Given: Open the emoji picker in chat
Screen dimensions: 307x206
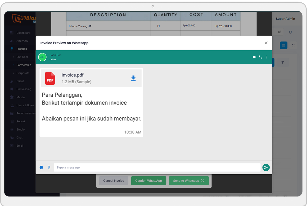Looking at the screenshot, I should click(41, 167).
